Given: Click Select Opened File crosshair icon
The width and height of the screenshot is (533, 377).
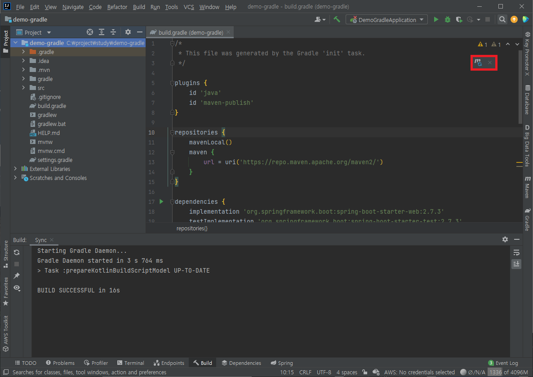Looking at the screenshot, I should point(90,32).
